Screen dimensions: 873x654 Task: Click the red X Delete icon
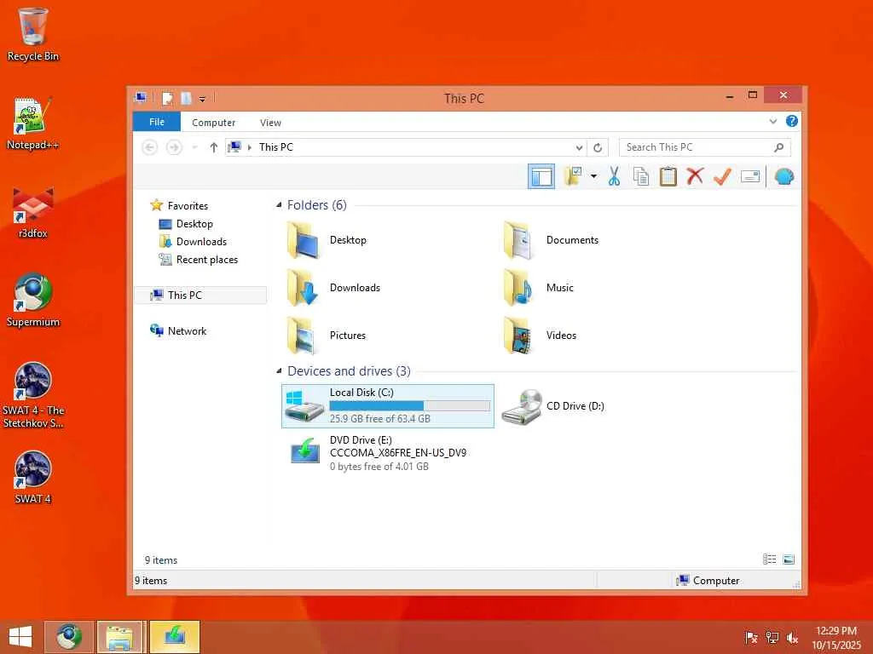pos(695,176)
